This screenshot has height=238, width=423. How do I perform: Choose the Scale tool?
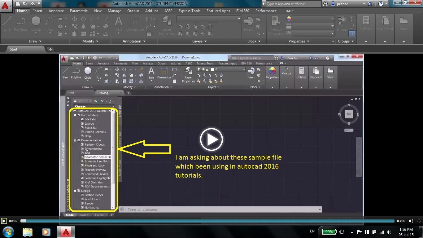pos(83,34)
